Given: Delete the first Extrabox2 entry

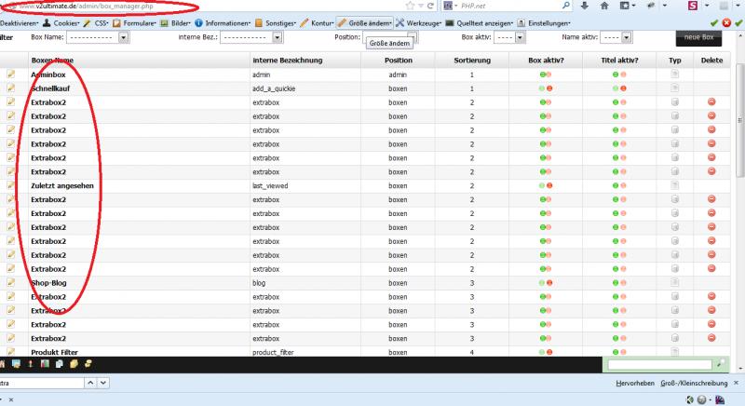Looking at the screenshot, I should click(x=711, y=101).
